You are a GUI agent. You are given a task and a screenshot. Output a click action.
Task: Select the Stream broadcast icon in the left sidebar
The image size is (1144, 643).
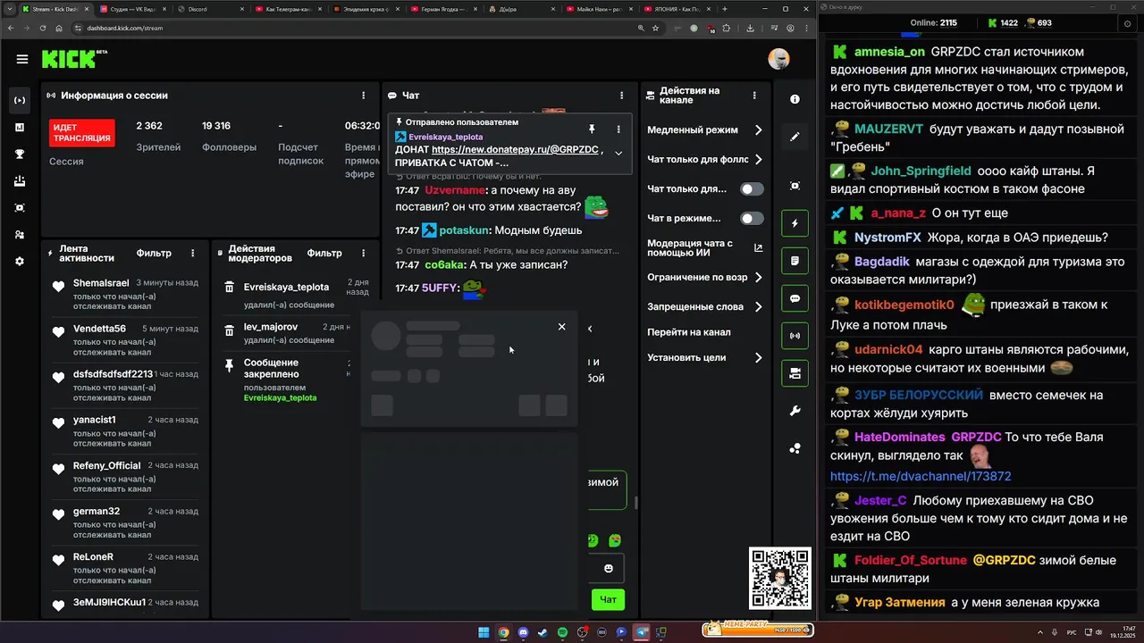20,100
